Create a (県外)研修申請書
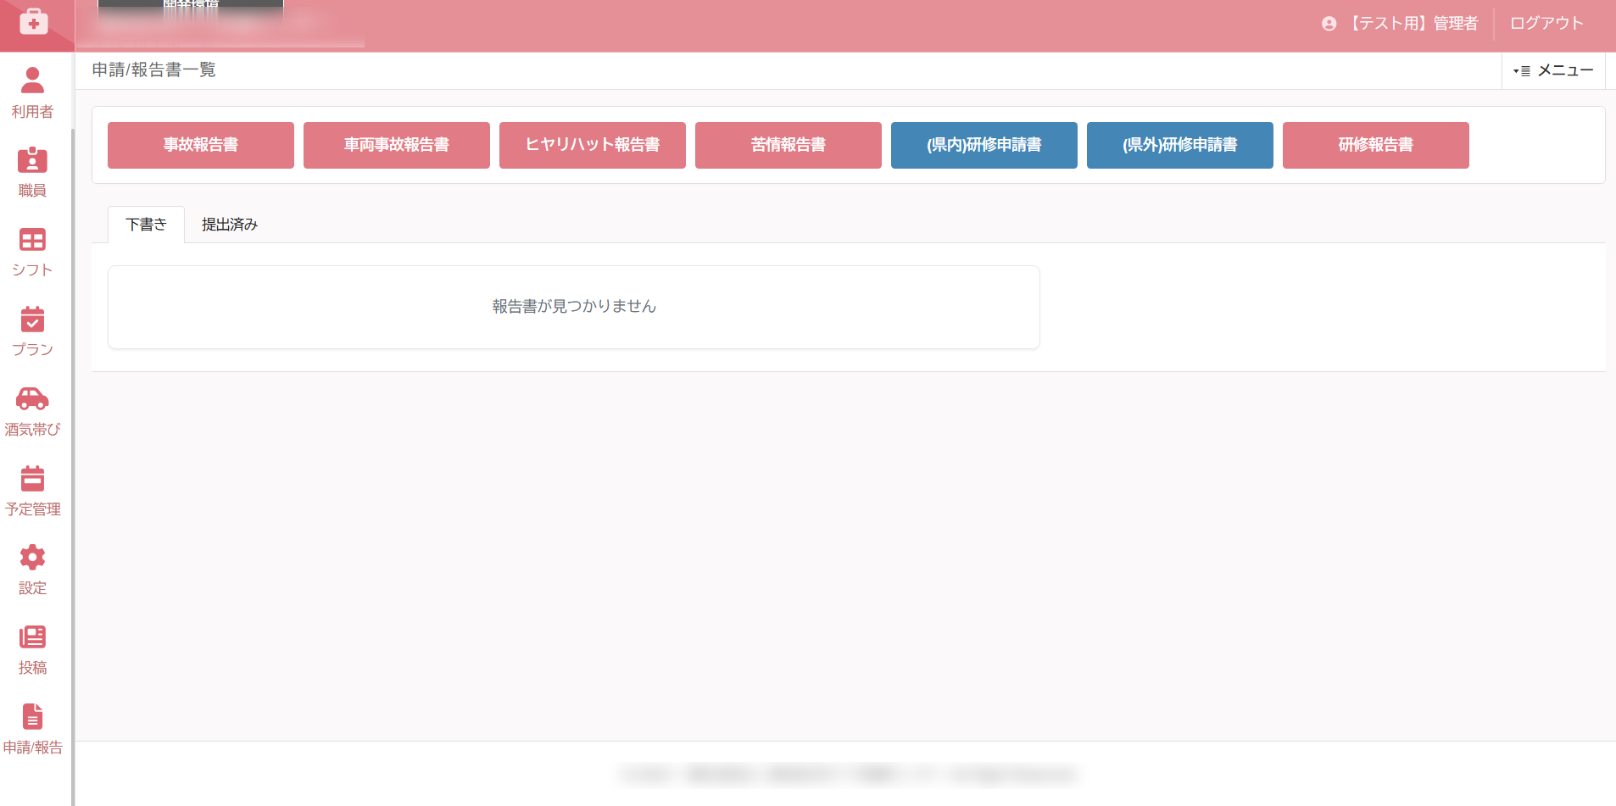This screenshot has width=1616, height=806. [x=1180, y=145]
